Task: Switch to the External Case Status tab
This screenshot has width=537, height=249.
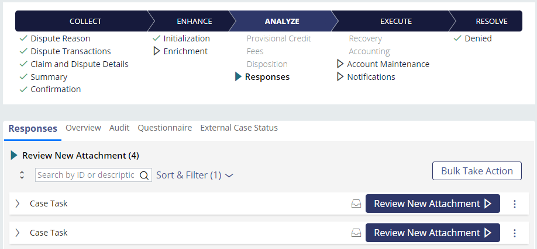Action: click(239, 128)
